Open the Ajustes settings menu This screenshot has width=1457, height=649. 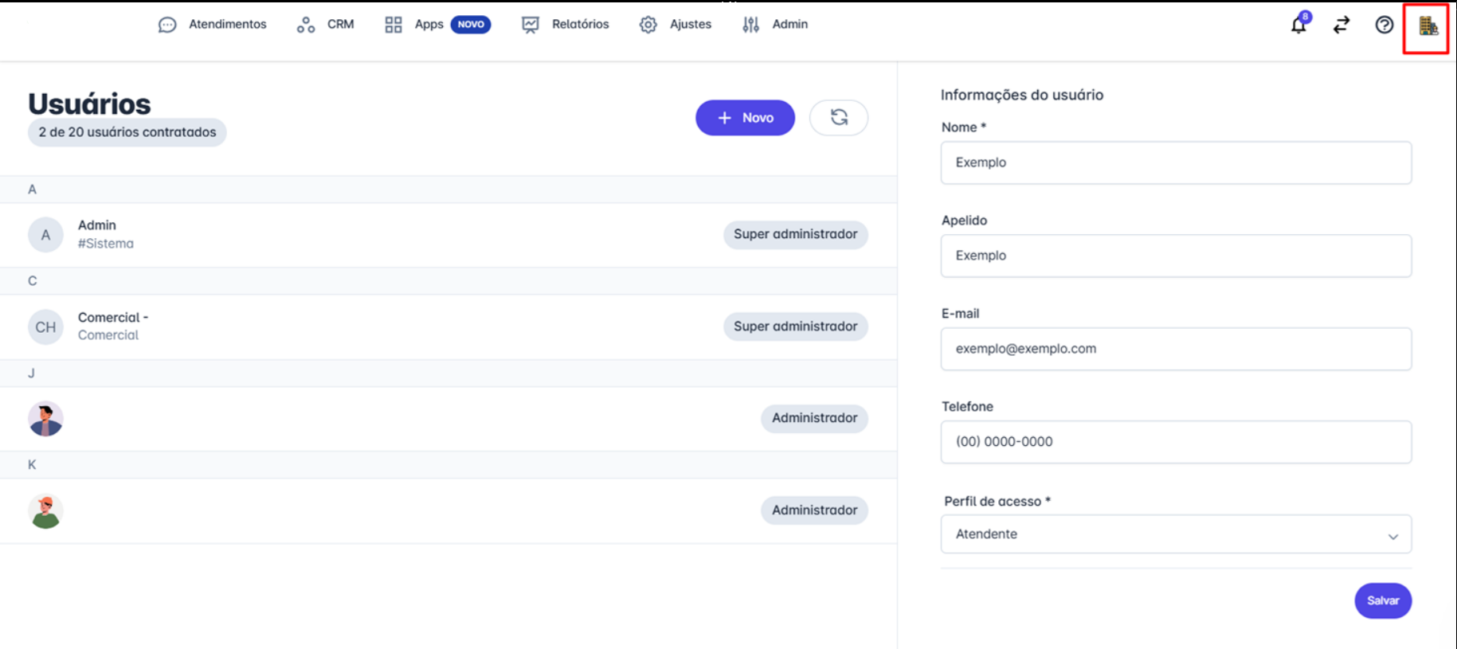[x=676, y=25]
